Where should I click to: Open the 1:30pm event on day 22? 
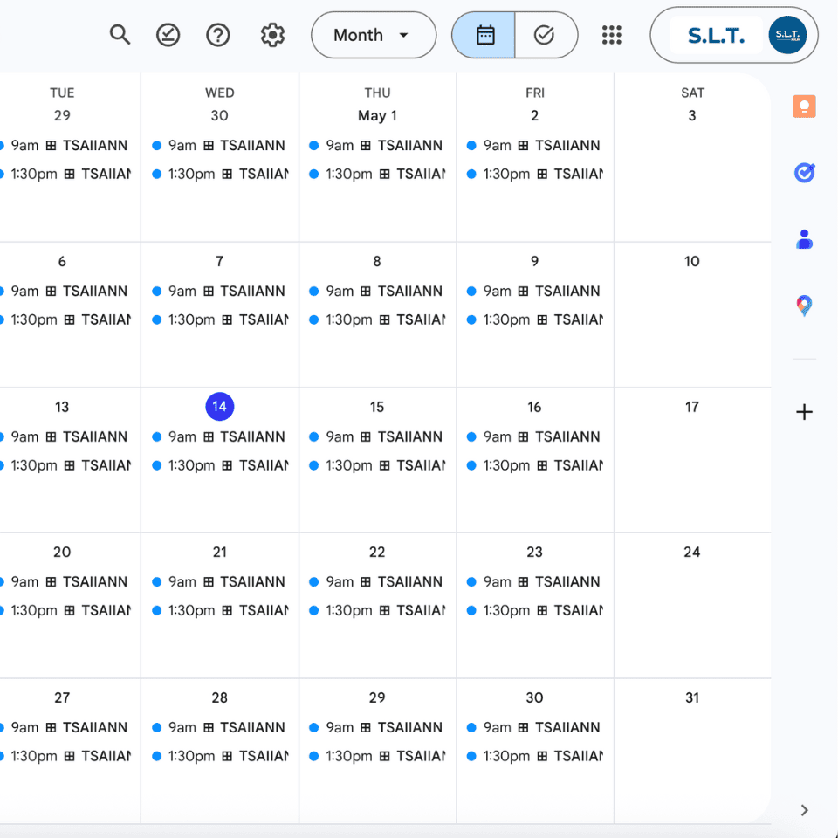tap(377, 610)
